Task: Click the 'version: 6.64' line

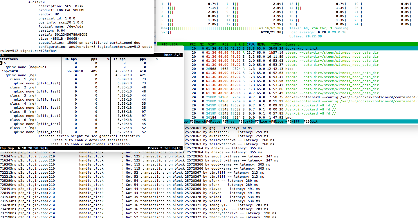Action: (52, 30)
